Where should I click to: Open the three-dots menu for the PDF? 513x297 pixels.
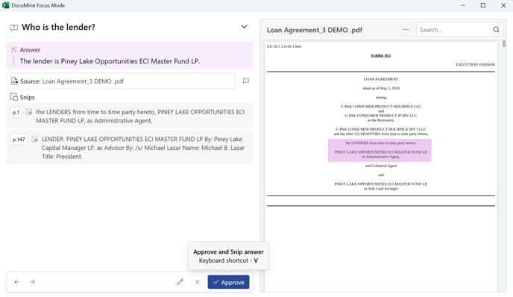click(406, 29)
